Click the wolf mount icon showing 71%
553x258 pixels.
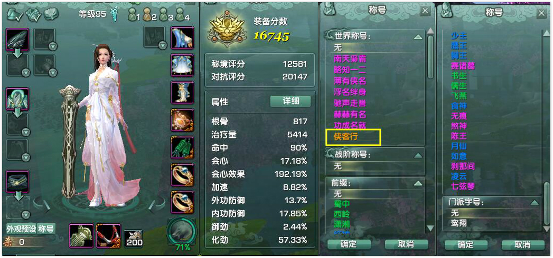click(182, 231)
